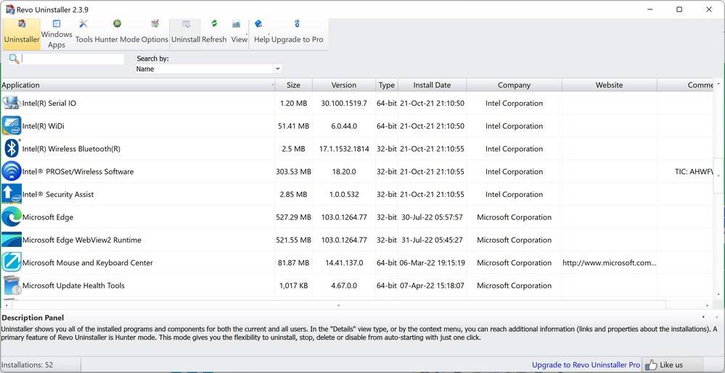Click the vertical scrollbar of the list
The height and width of the screenshot is (373, 725).
click(718, 175)
